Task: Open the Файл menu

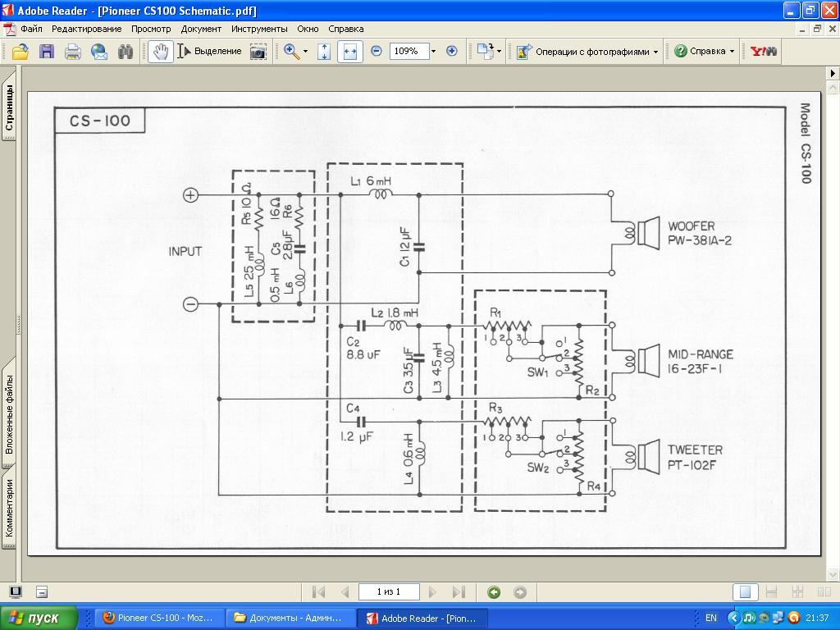Action: coord(32,29)
